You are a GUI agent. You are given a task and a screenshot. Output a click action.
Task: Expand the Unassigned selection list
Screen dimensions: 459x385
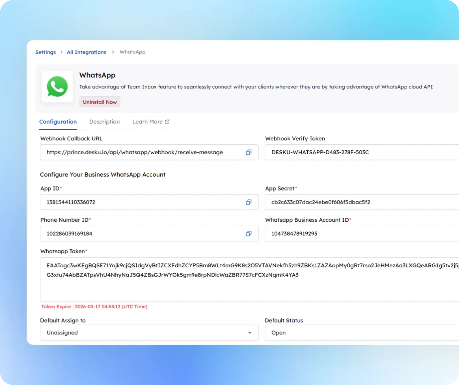tap(149, 332)
